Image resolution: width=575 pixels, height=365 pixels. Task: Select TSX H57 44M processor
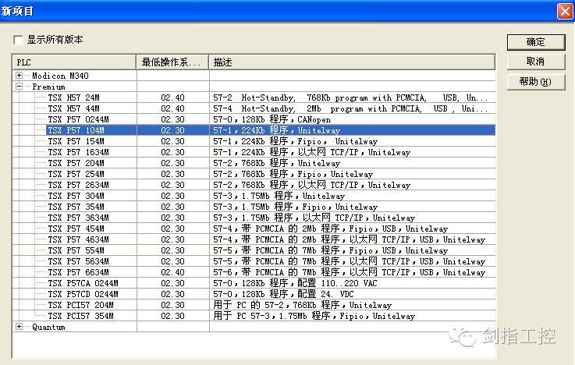tap(73, 109)
